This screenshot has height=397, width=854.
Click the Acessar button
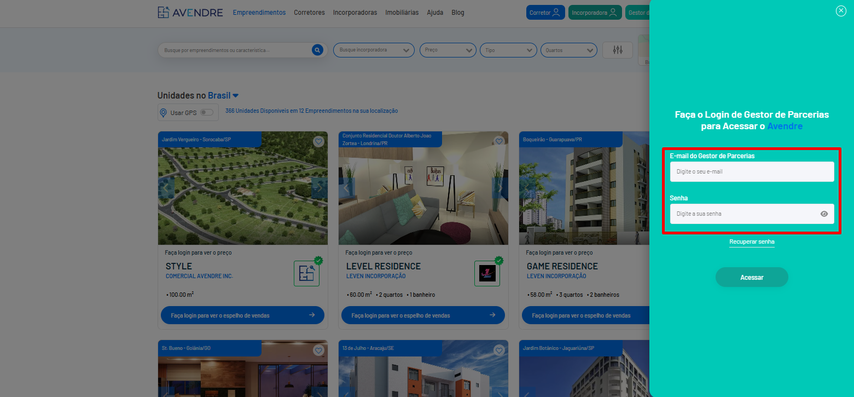tap(752, 277)
